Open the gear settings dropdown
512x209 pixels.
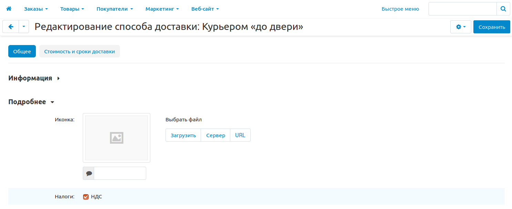pyautogui.click(x=460, y=27)
